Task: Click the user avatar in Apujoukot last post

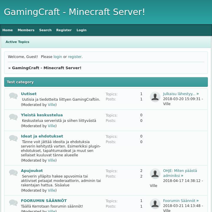Action: pyautogui.click(x=155, y=174)
